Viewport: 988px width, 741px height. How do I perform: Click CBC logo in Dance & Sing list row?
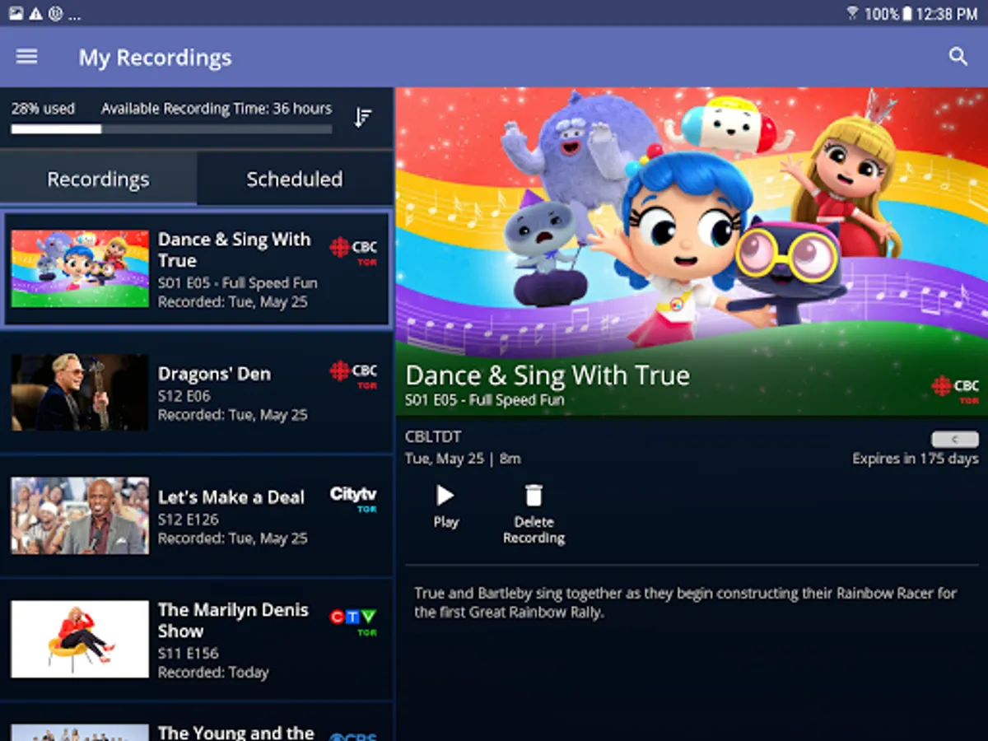354,250
